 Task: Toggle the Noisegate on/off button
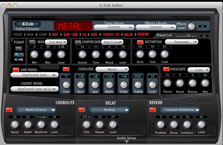(x=166, y=69)
